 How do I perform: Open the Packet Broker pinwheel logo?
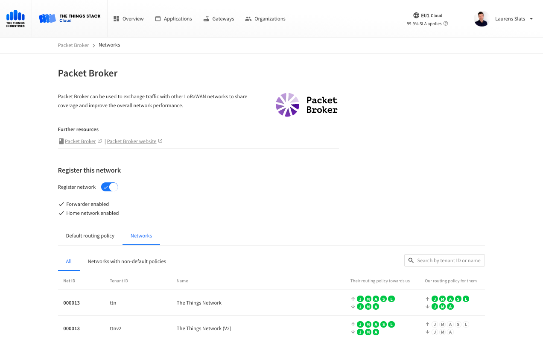click(287, 104)
